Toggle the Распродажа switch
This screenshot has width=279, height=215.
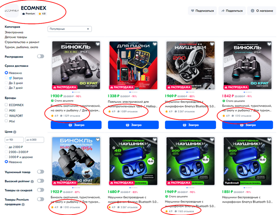click(41, 56)
